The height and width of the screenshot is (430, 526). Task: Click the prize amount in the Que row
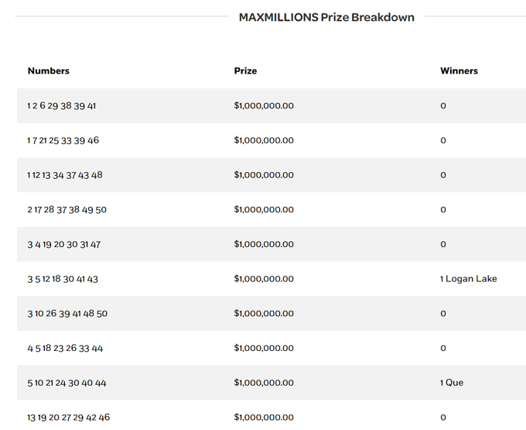pos(264,383)
